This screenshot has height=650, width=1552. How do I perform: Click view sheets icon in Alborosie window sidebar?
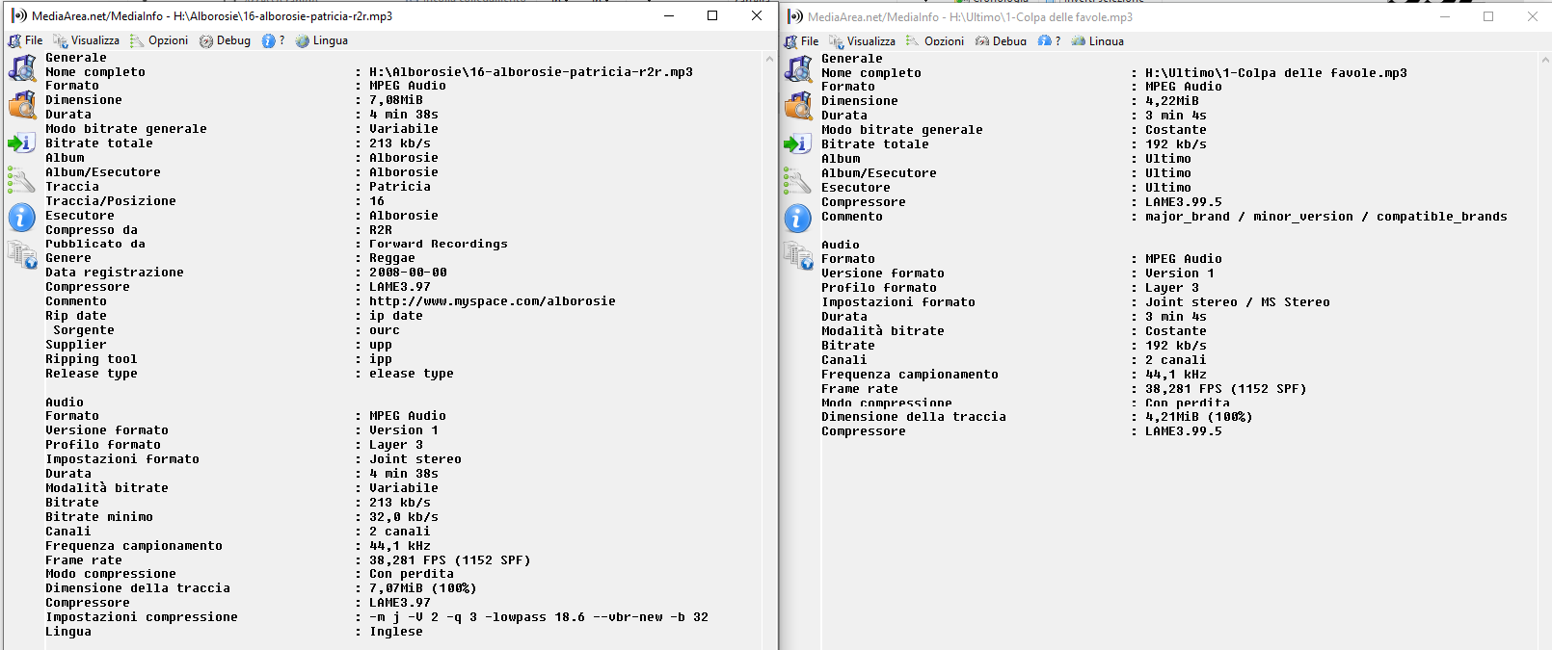tap(21, 254)
